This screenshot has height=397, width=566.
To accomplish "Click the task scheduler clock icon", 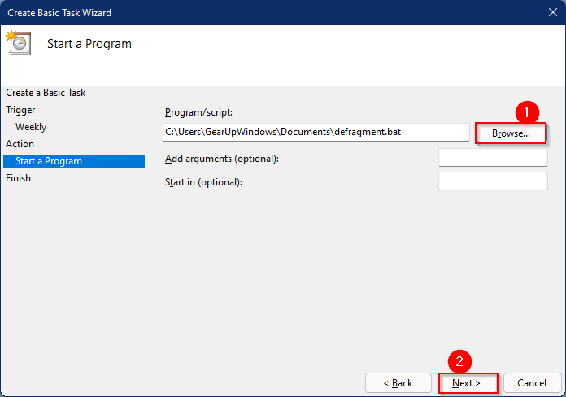I will 20,43.
